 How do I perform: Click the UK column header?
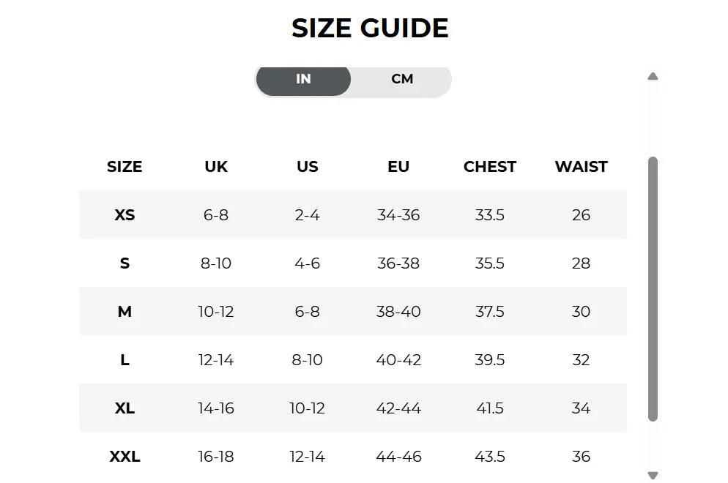(x=216, y=167)
